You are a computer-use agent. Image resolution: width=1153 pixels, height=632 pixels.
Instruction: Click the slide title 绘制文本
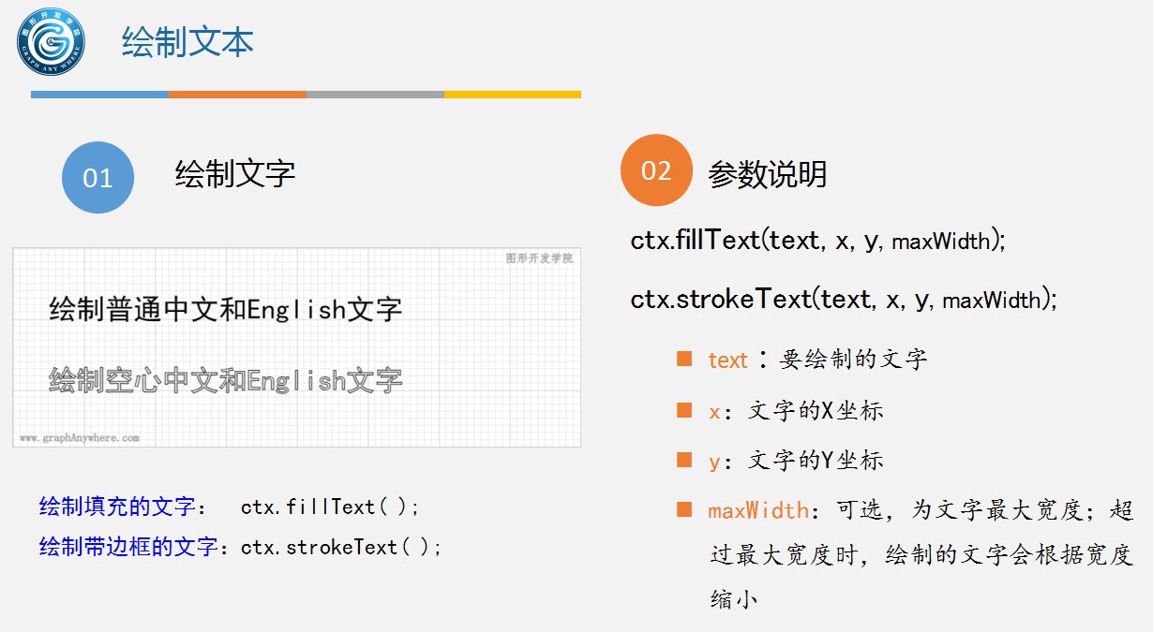[187, 43]
